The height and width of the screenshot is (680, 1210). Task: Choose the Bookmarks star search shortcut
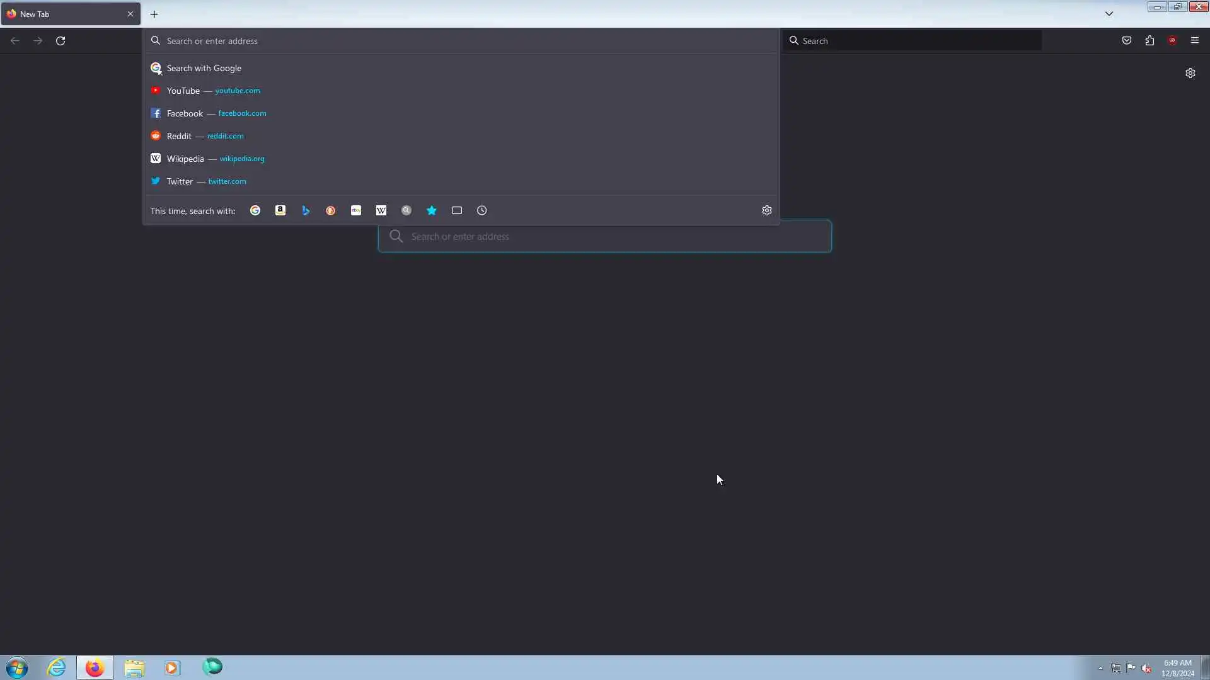[432, 210]
